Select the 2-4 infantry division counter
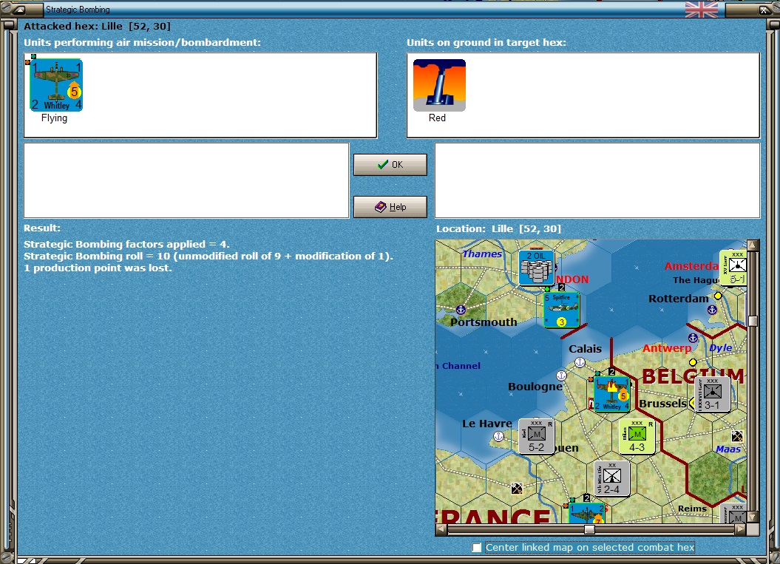The width and height of the screenshot is (780, 564). coord(612,478)
